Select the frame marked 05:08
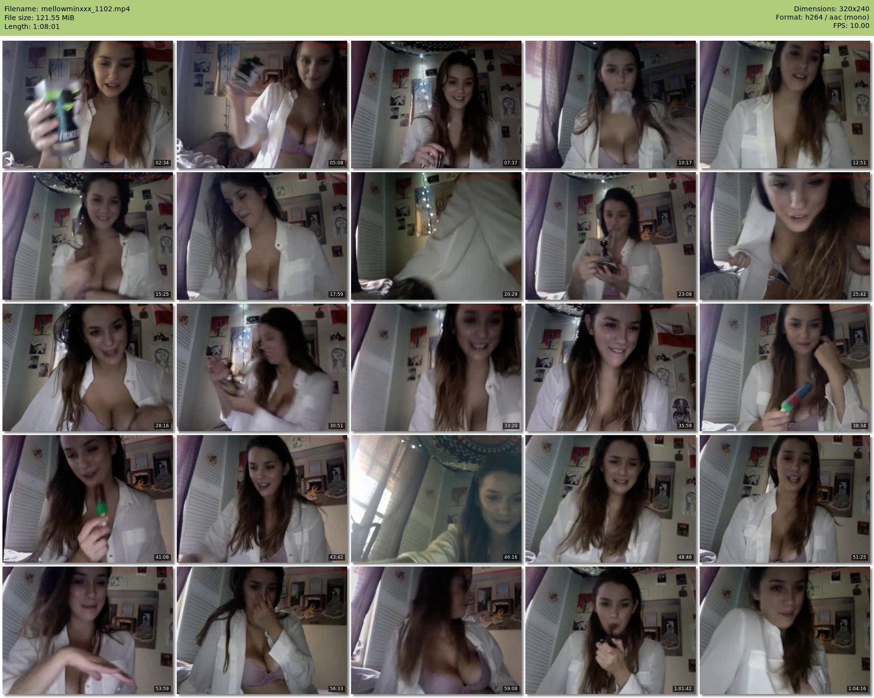Image resolution: width=874 pixels, height=698 pixels. coord(262,104)
